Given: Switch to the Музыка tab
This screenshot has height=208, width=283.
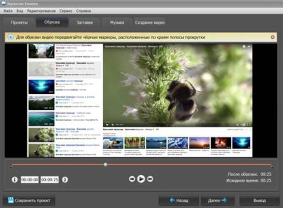Looking at the screenshot, I should [x=117, y=22].
